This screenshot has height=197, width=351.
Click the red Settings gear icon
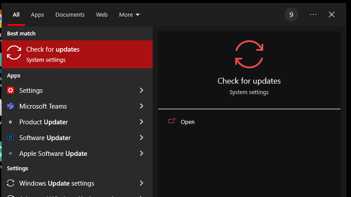(11, 90)
